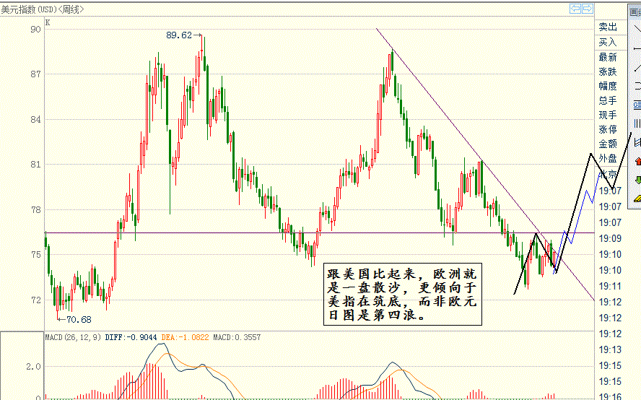Click the right arrow navigation icon
The width and height of the screenshot is (641, 400).
pyautogui.click(x=588, y=9)
